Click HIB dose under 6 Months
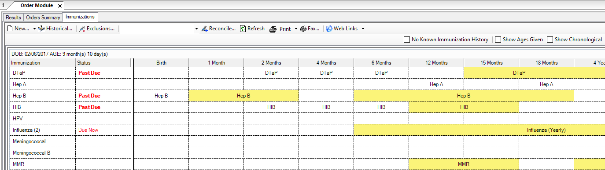Image resolution: width=605 pixels, height=170 pixels. point(381,107)
